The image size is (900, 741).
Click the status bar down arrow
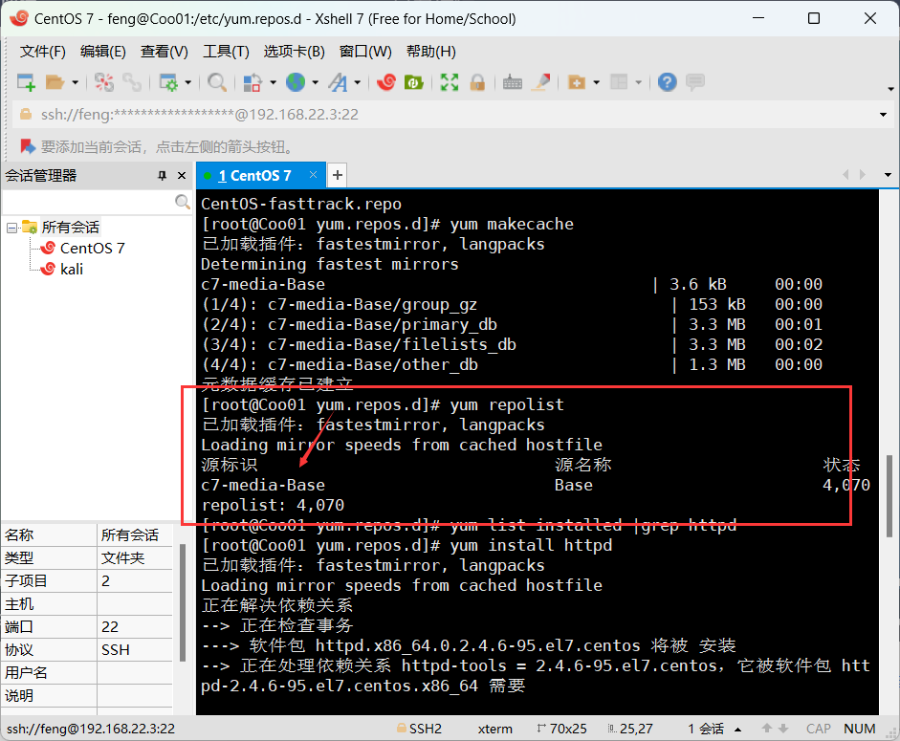(x=783, y=729)
